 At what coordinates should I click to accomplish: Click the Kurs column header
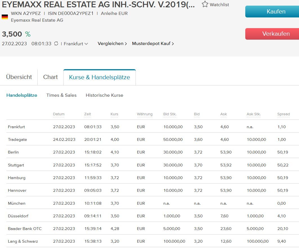pyautogui.click(x=114, y=114)
